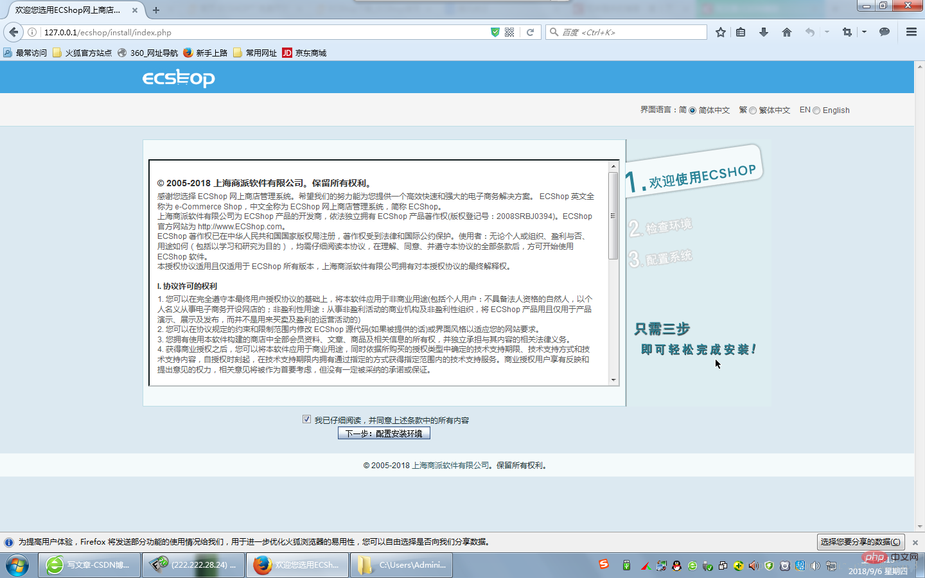Viewport: 925px width, 578px height.
Task: Click the license text scrollbar thumb
Action: (x=613, y=216)
